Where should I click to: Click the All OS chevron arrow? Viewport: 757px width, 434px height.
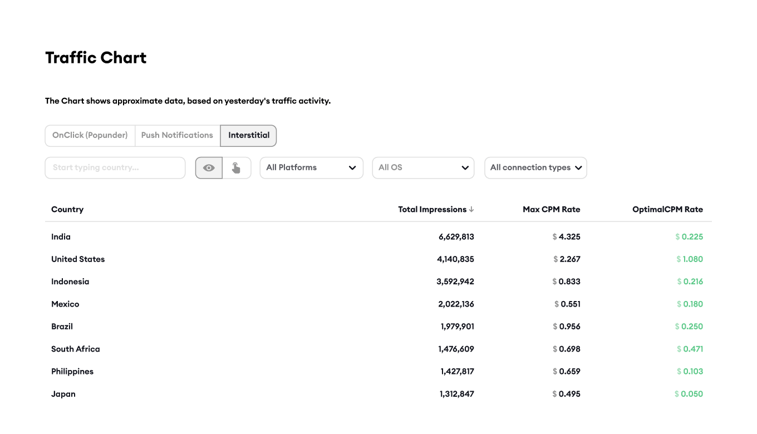tap(465, 168)
